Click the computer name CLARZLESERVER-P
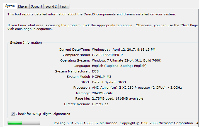The width and height of the screenshot is (199, 127). 107,55
